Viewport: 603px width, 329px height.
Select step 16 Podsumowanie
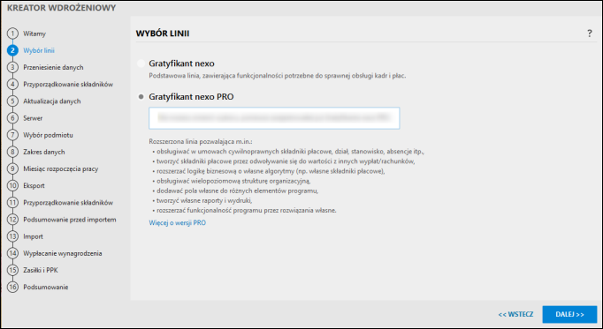38,288
